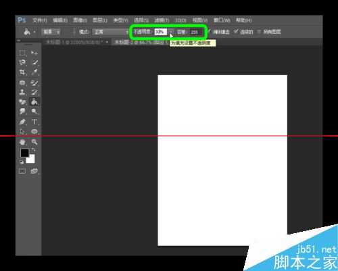Select the Lasso tool
The image size is (338, 271).
pyautogui.click(x=22, y=63)
